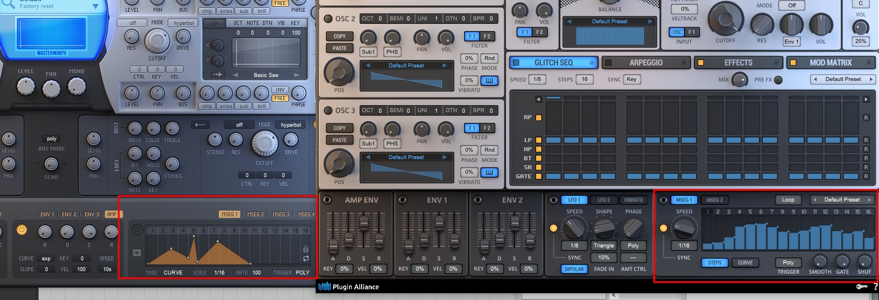Click the R randomize button on RP row

point(866,118)
